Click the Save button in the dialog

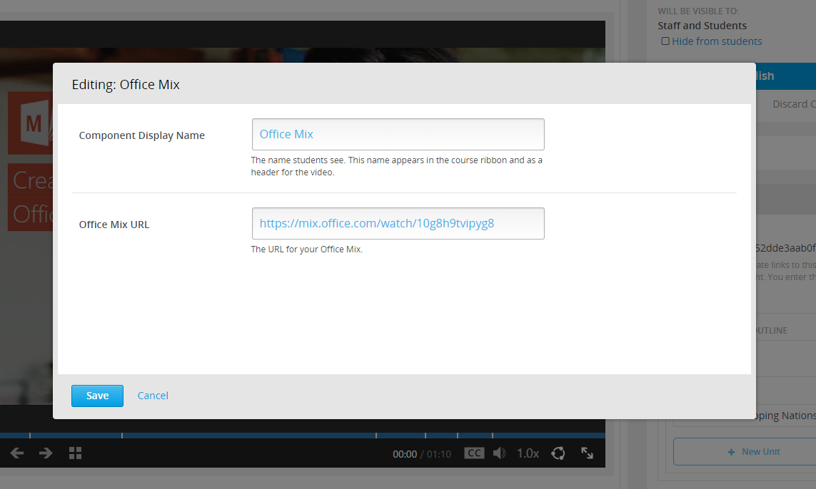click(x=97, y=396)
